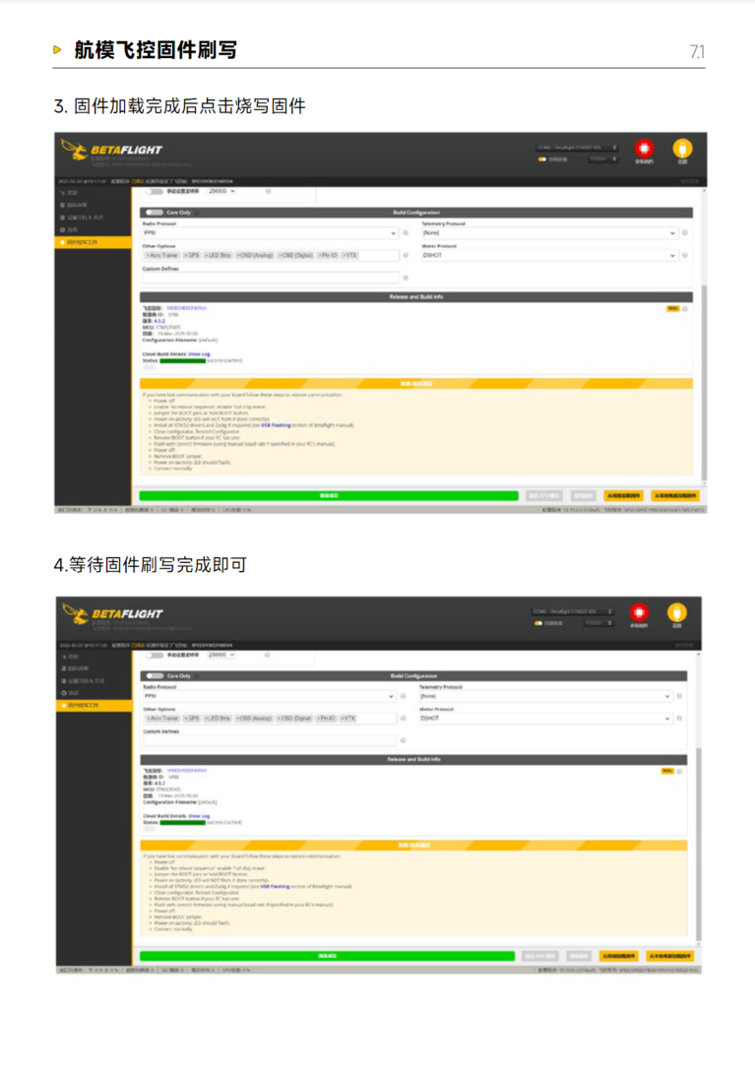755x1078 pixels.
Task: Click help icon beside Motor Protocol in step 3 screenshot
Action: (685, 255)
